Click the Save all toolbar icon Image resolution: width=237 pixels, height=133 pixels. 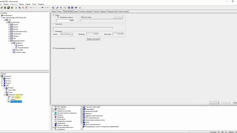click(9, 7)
